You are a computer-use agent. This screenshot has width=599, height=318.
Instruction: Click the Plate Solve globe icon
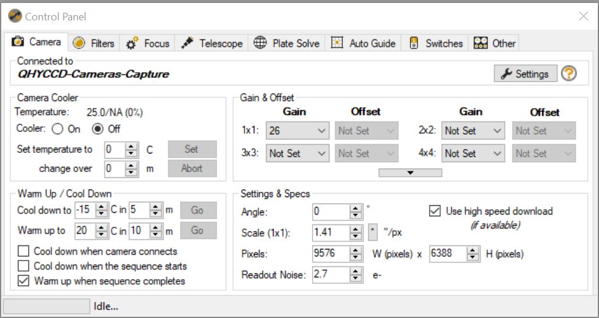260,43
